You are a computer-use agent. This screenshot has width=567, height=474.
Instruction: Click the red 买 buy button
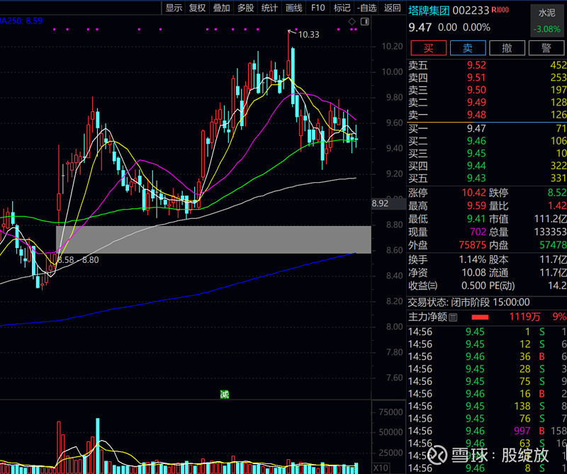pyautogui.click(x=428, y=48)
